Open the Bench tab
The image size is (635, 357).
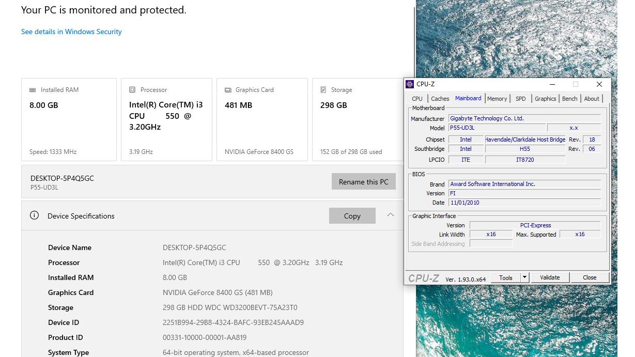pyautogui.click(x=569, y=99)
